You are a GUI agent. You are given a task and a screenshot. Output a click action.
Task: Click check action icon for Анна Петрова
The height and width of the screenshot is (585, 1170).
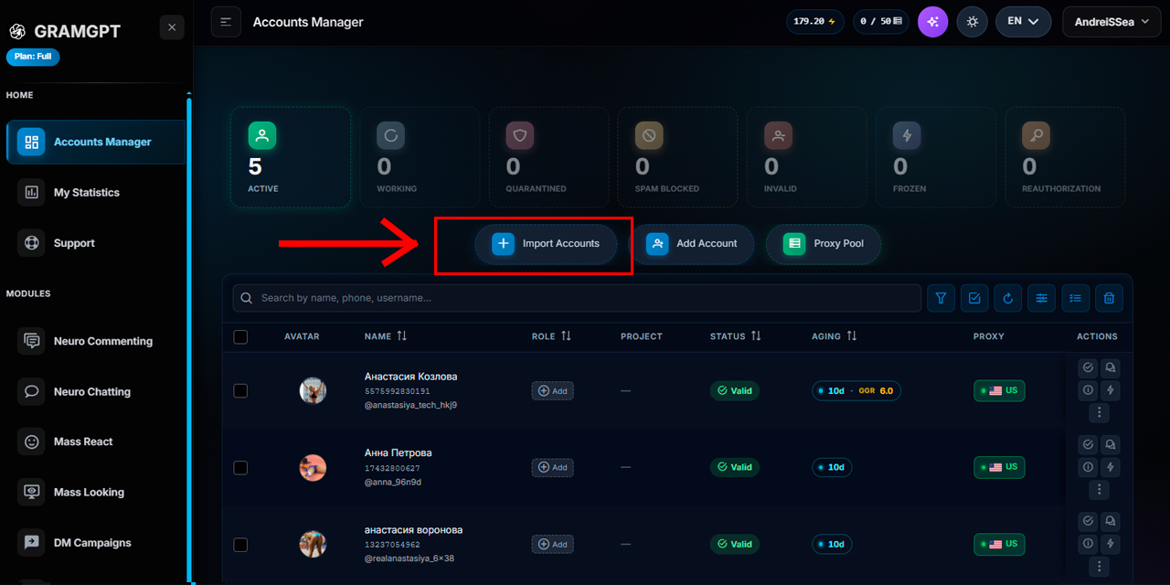(x=1088, y=444)
